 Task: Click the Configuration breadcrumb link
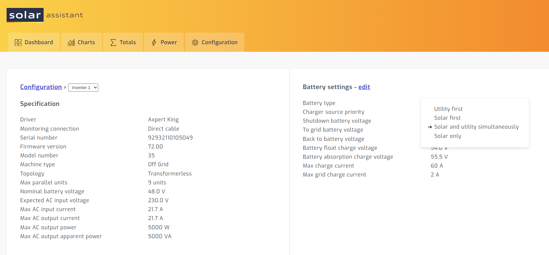[x=41, y=87]
